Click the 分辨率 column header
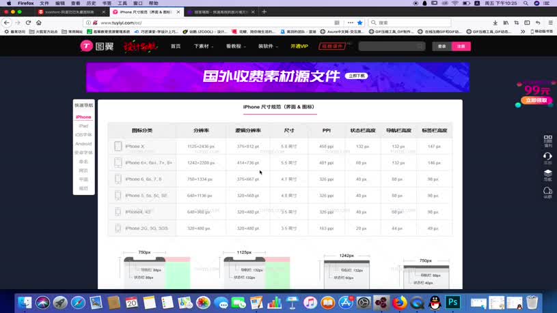Image resolution: width=557 pixels, height=313 pixels. coord(201,130)
